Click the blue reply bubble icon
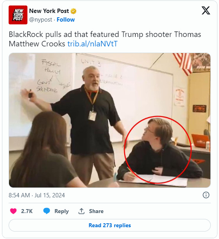This screenshot has width=219, height=239. pyautogui.click(x=47, y=211)
